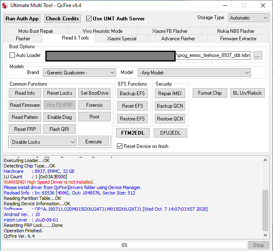Click the 'Hardware : 8937, EMMC, 32 GB' line
Viewport: 273px width, 251px height.
(39, 171)
